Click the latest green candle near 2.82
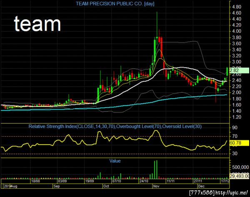The width and height of the screenshot is (250, 197). (x=227, y=72)
